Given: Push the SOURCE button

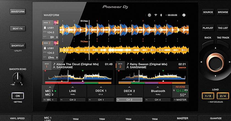Looking at the screenshot, I should 208,12.
